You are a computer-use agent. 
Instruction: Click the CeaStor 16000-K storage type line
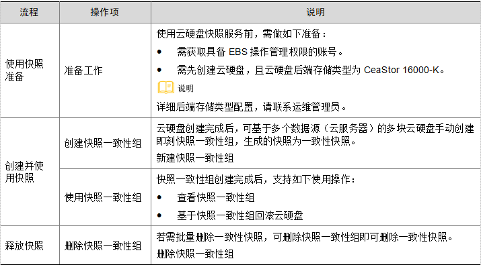[310, 70]
